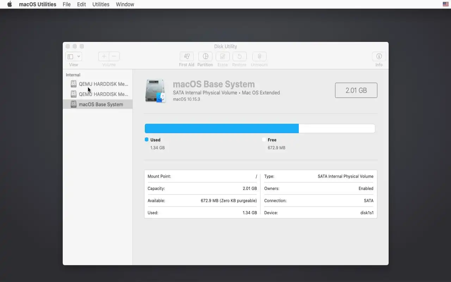Click the large hard drive Finder icon

[x=155, y=91]
